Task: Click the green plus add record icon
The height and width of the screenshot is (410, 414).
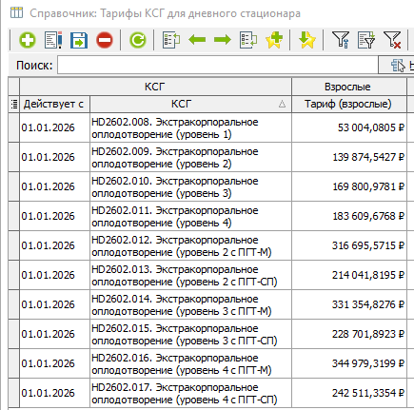Action: [28, 40]
